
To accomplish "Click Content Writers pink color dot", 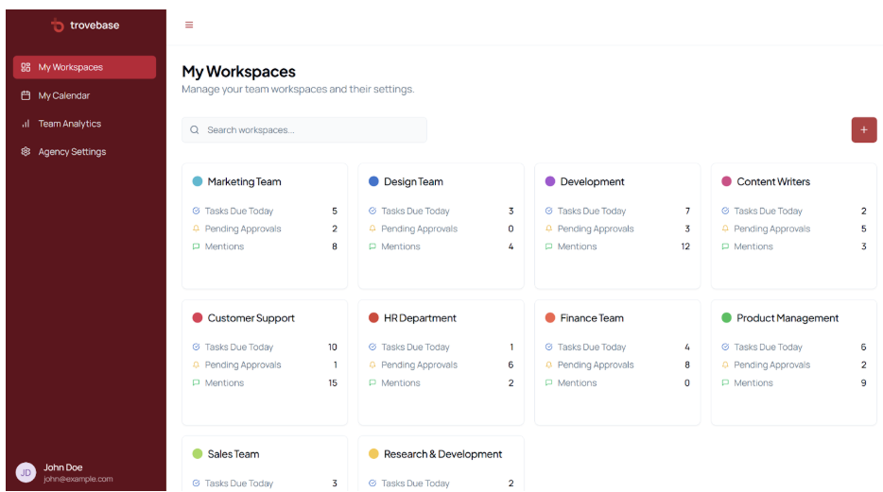I will (726, 181).
